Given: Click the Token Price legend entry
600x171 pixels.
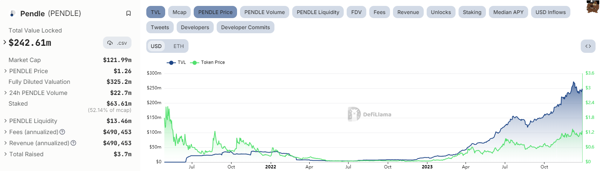Looking at the screenshot, I should [207, 62].
